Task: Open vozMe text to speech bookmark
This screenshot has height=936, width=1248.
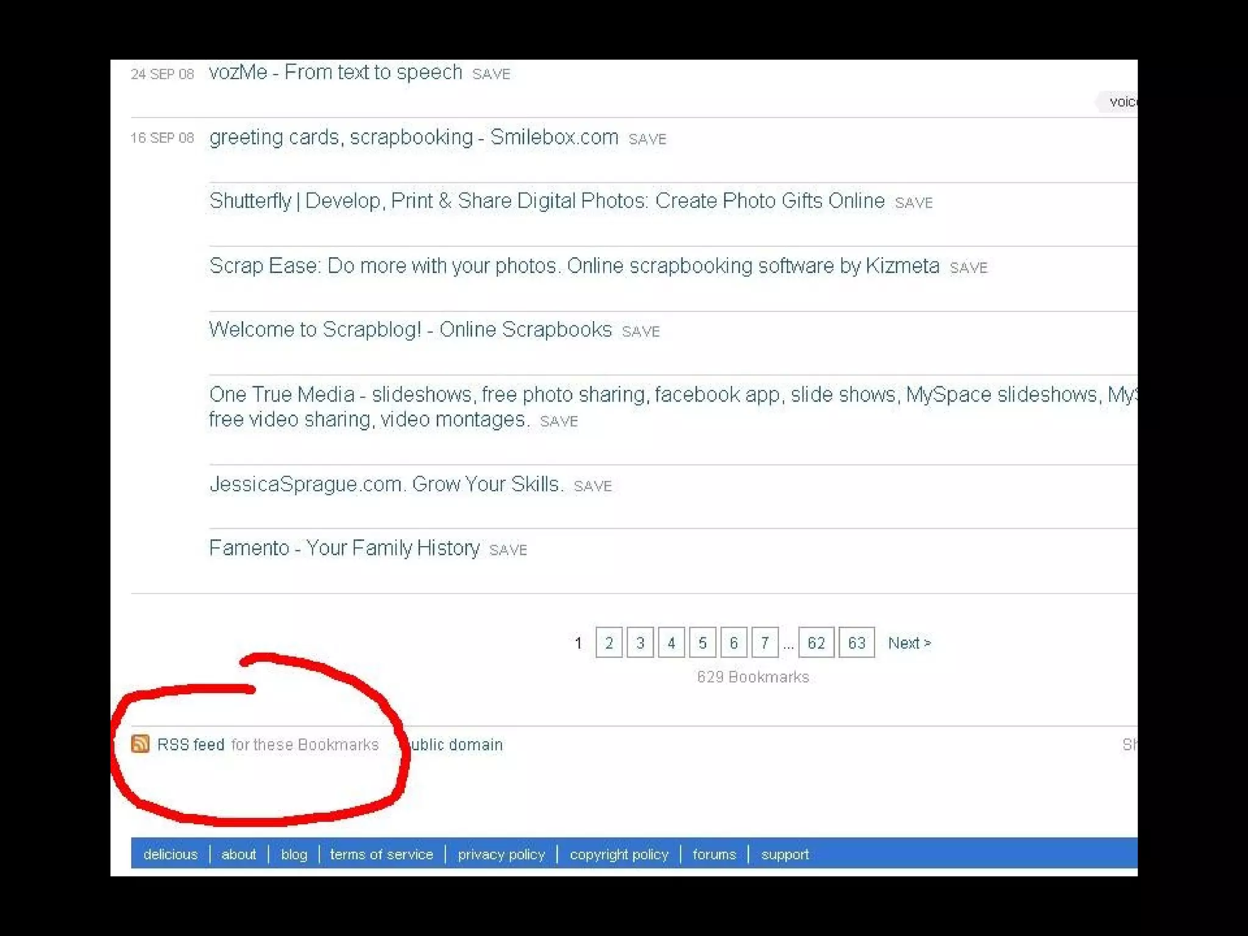Action: click(x=335, y=73)
